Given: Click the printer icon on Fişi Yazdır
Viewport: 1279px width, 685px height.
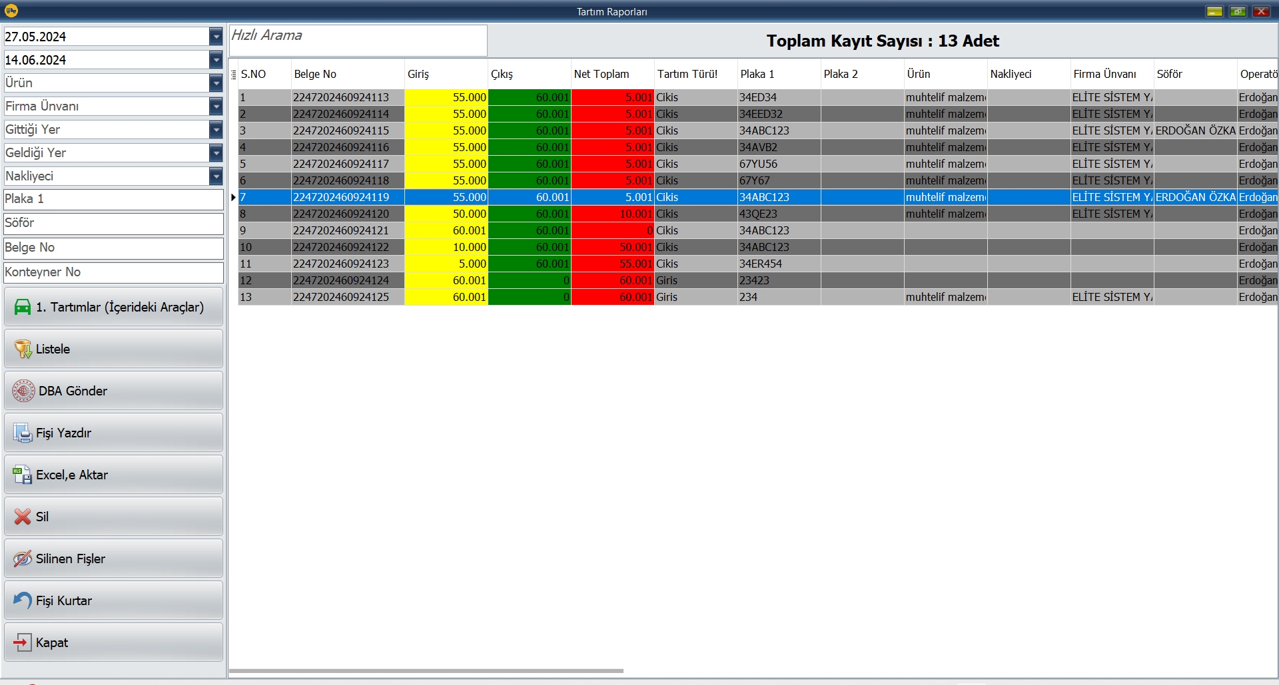Looking at the screenshot, I should 22,432.
